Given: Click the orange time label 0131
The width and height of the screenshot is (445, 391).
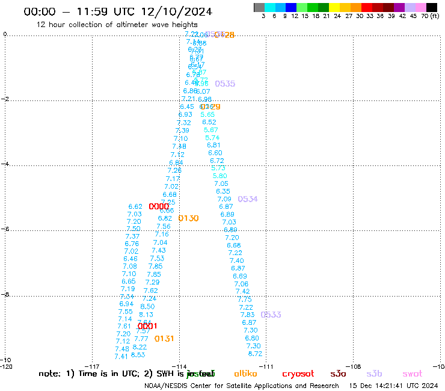Looking at the screenshot, I should click(x=164, y=339).
